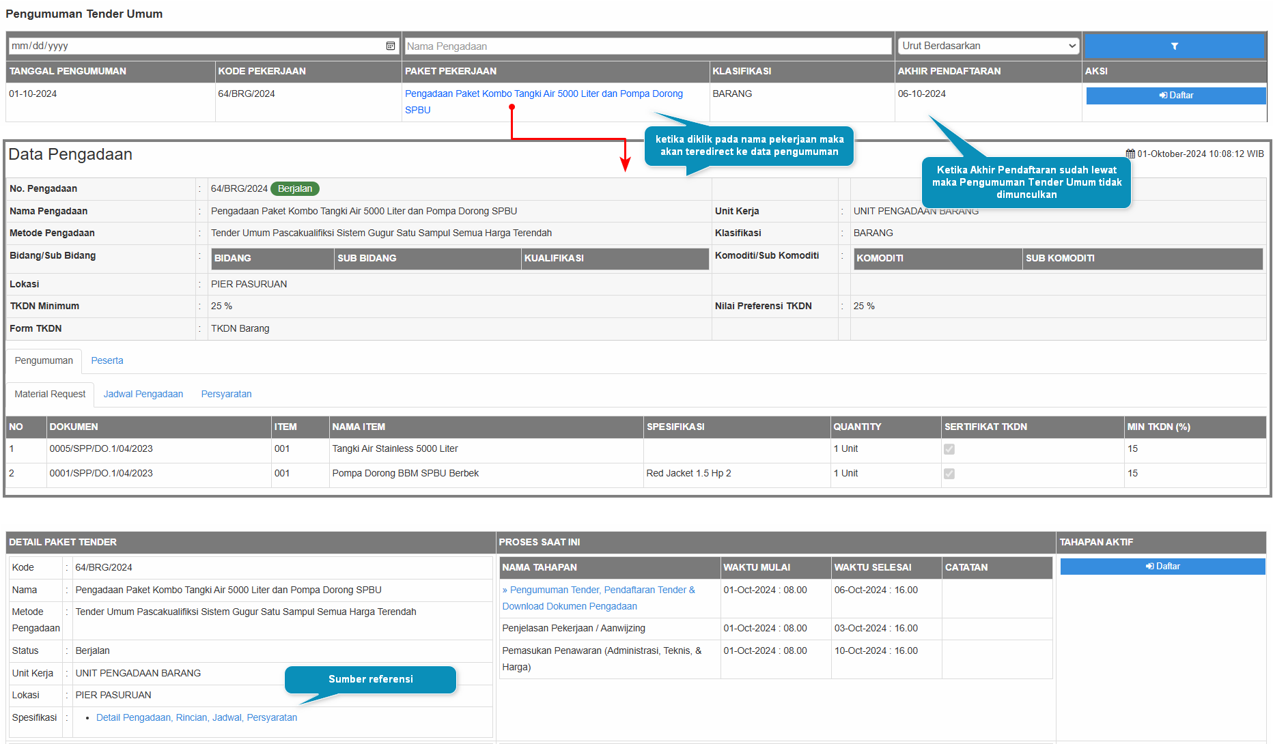The image size is (1273, 744).
Task: Click the calendar icon beside the timestamp
Action: point(1130,154)
